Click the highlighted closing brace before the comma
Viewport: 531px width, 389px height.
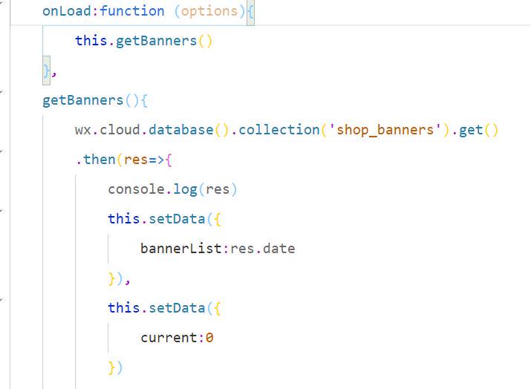pos(46,71)
